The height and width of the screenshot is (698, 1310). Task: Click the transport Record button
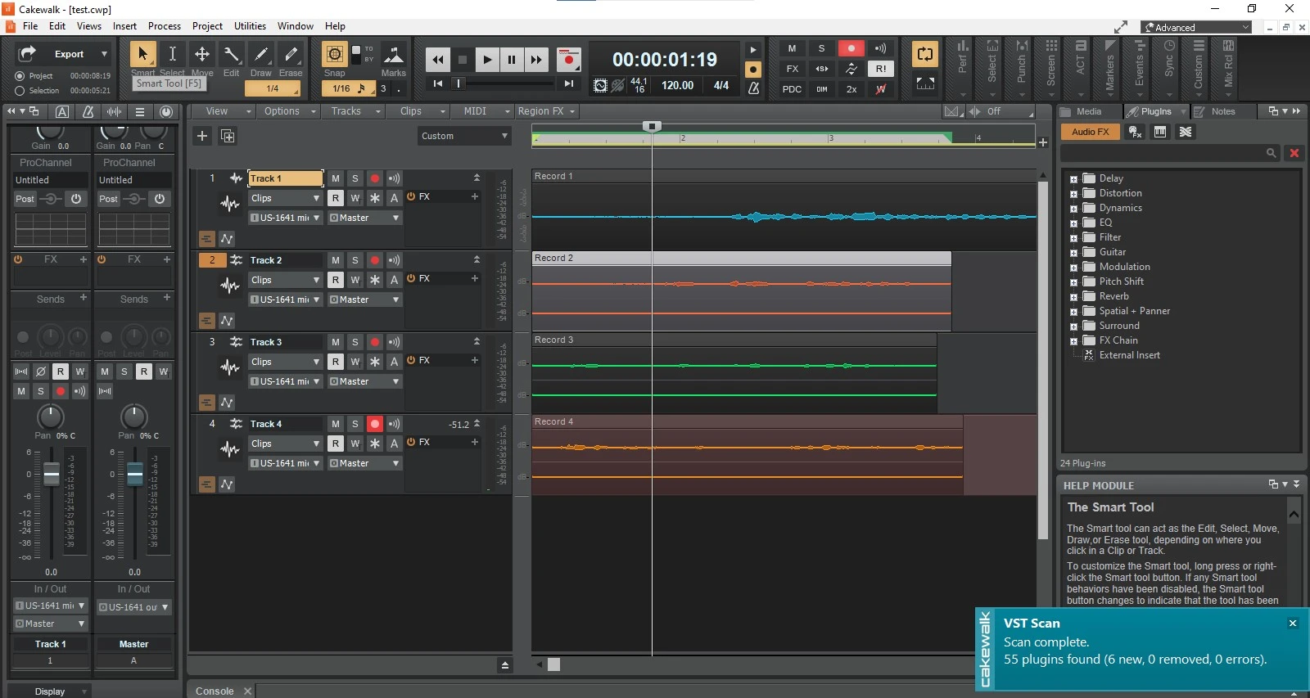[568, 60]
